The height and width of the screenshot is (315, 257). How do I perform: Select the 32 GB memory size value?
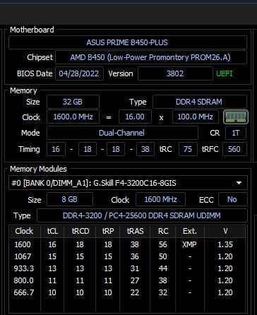(73, 102)
